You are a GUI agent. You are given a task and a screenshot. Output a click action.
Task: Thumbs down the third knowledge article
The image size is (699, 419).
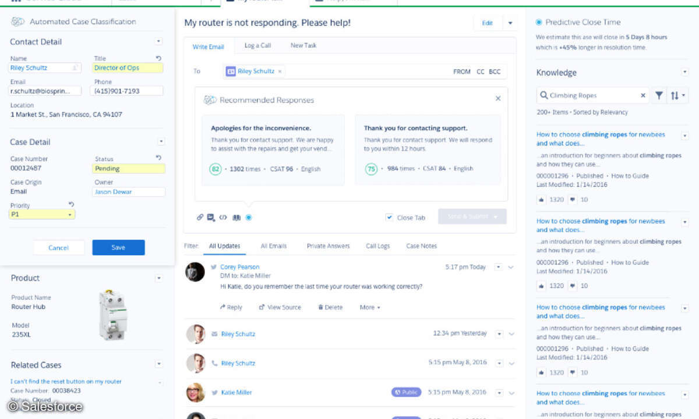tap(572, 372)
